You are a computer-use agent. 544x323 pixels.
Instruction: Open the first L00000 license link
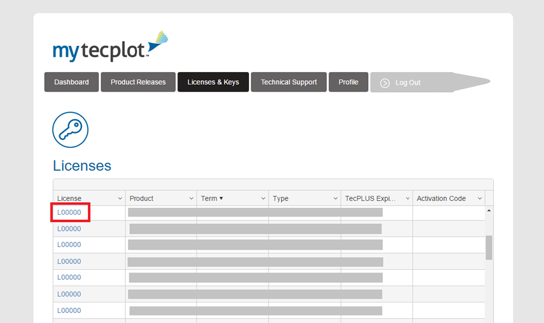(x=69, y=212)
